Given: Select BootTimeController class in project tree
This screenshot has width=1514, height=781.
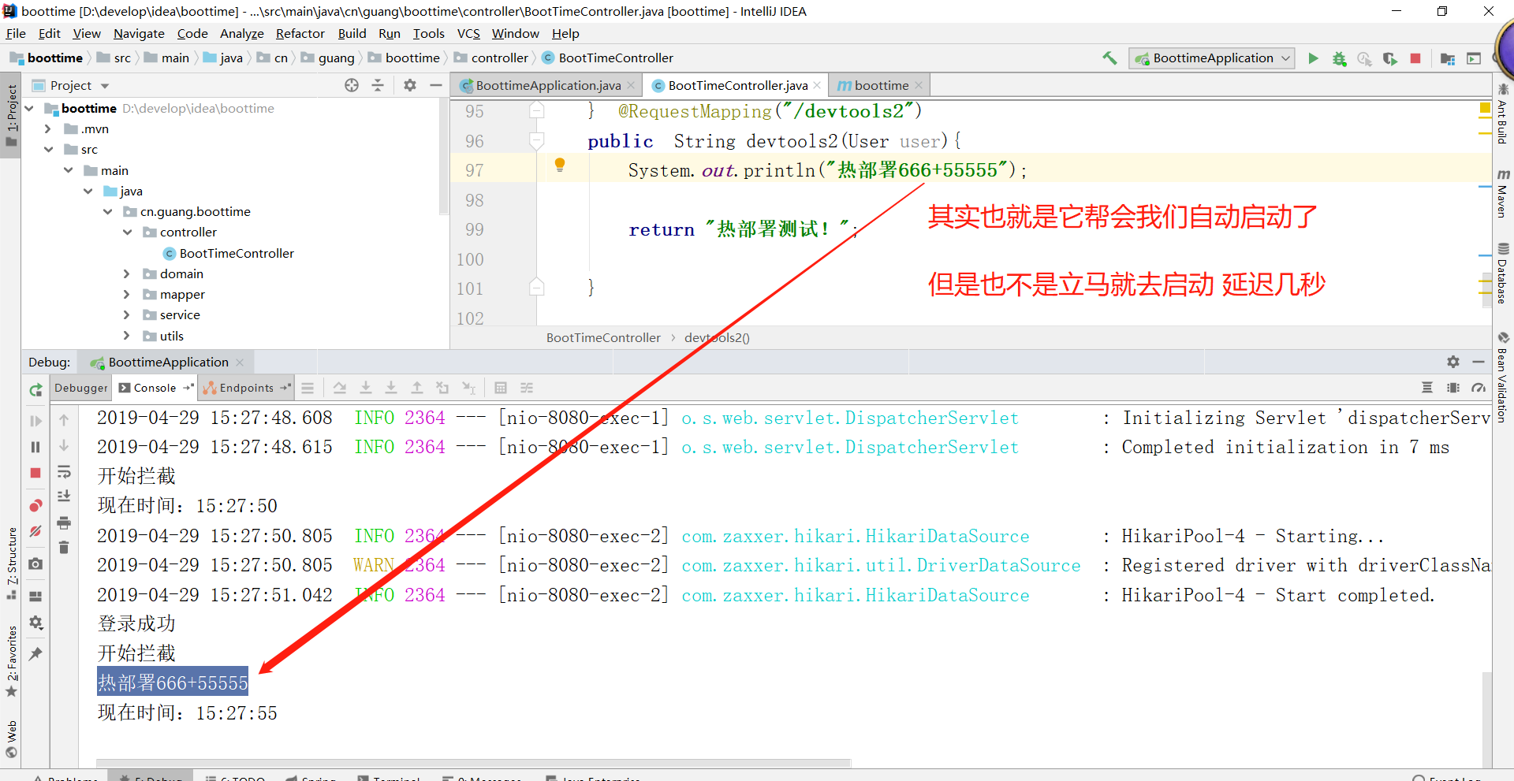Looking at the screenshot, I should (x=237, y=253).
